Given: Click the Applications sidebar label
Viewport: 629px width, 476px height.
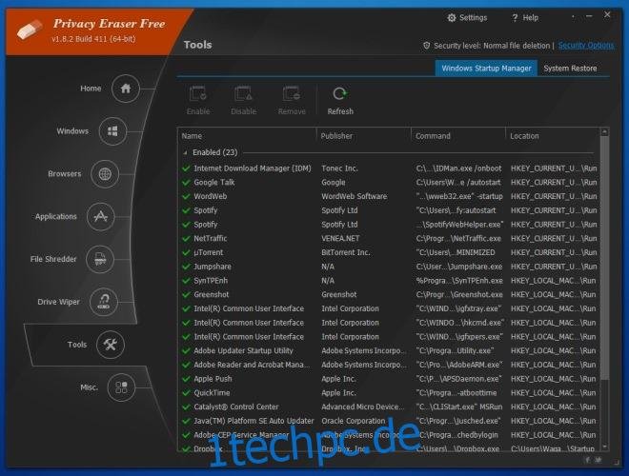Looking at the screenshot, I should click(x=56, y=216).
